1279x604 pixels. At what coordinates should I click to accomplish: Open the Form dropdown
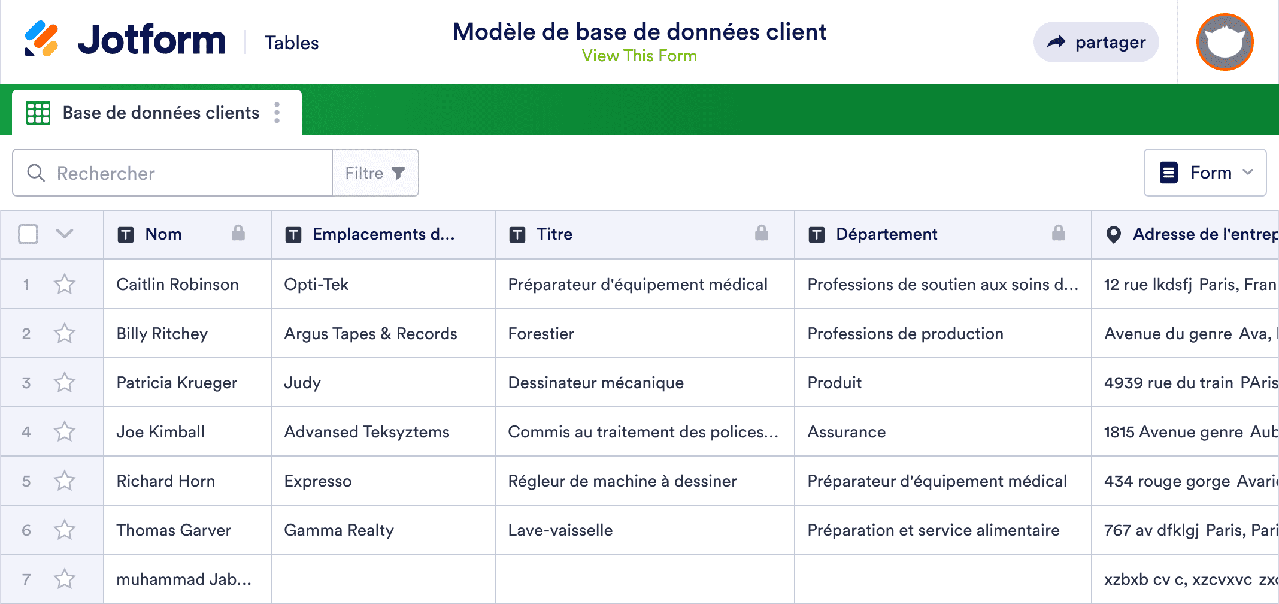click(x=1205, y=173)
